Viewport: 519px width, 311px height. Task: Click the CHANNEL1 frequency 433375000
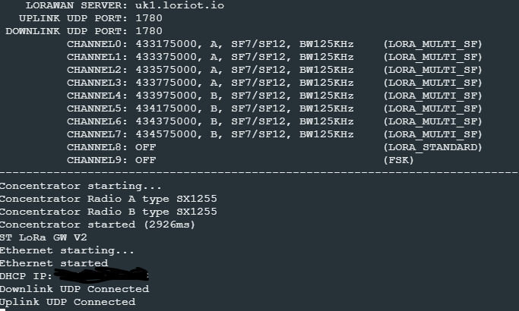coord(164,57)
